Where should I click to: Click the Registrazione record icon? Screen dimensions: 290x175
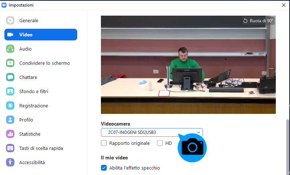(10, 106)
